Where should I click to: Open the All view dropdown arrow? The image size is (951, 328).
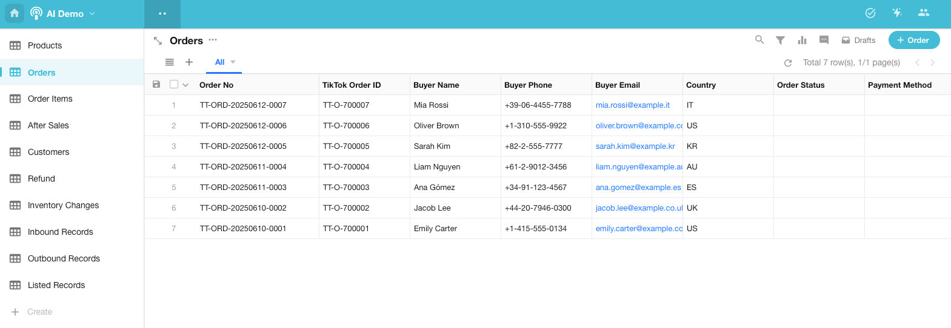click(x=233, y=62)
